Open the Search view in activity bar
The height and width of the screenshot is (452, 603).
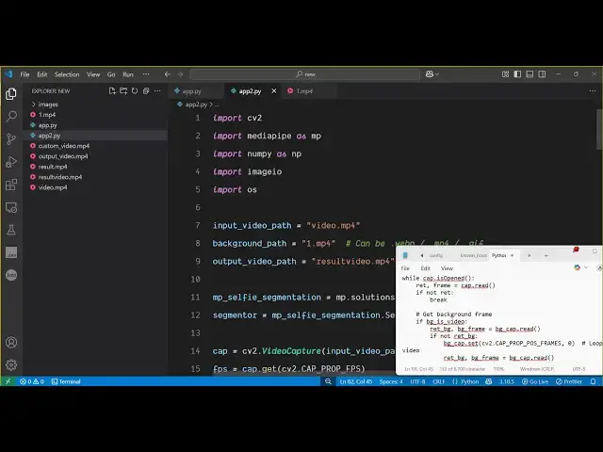coord(11,116)
